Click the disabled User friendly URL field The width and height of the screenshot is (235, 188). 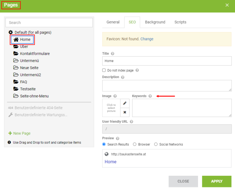coord(167,129)
